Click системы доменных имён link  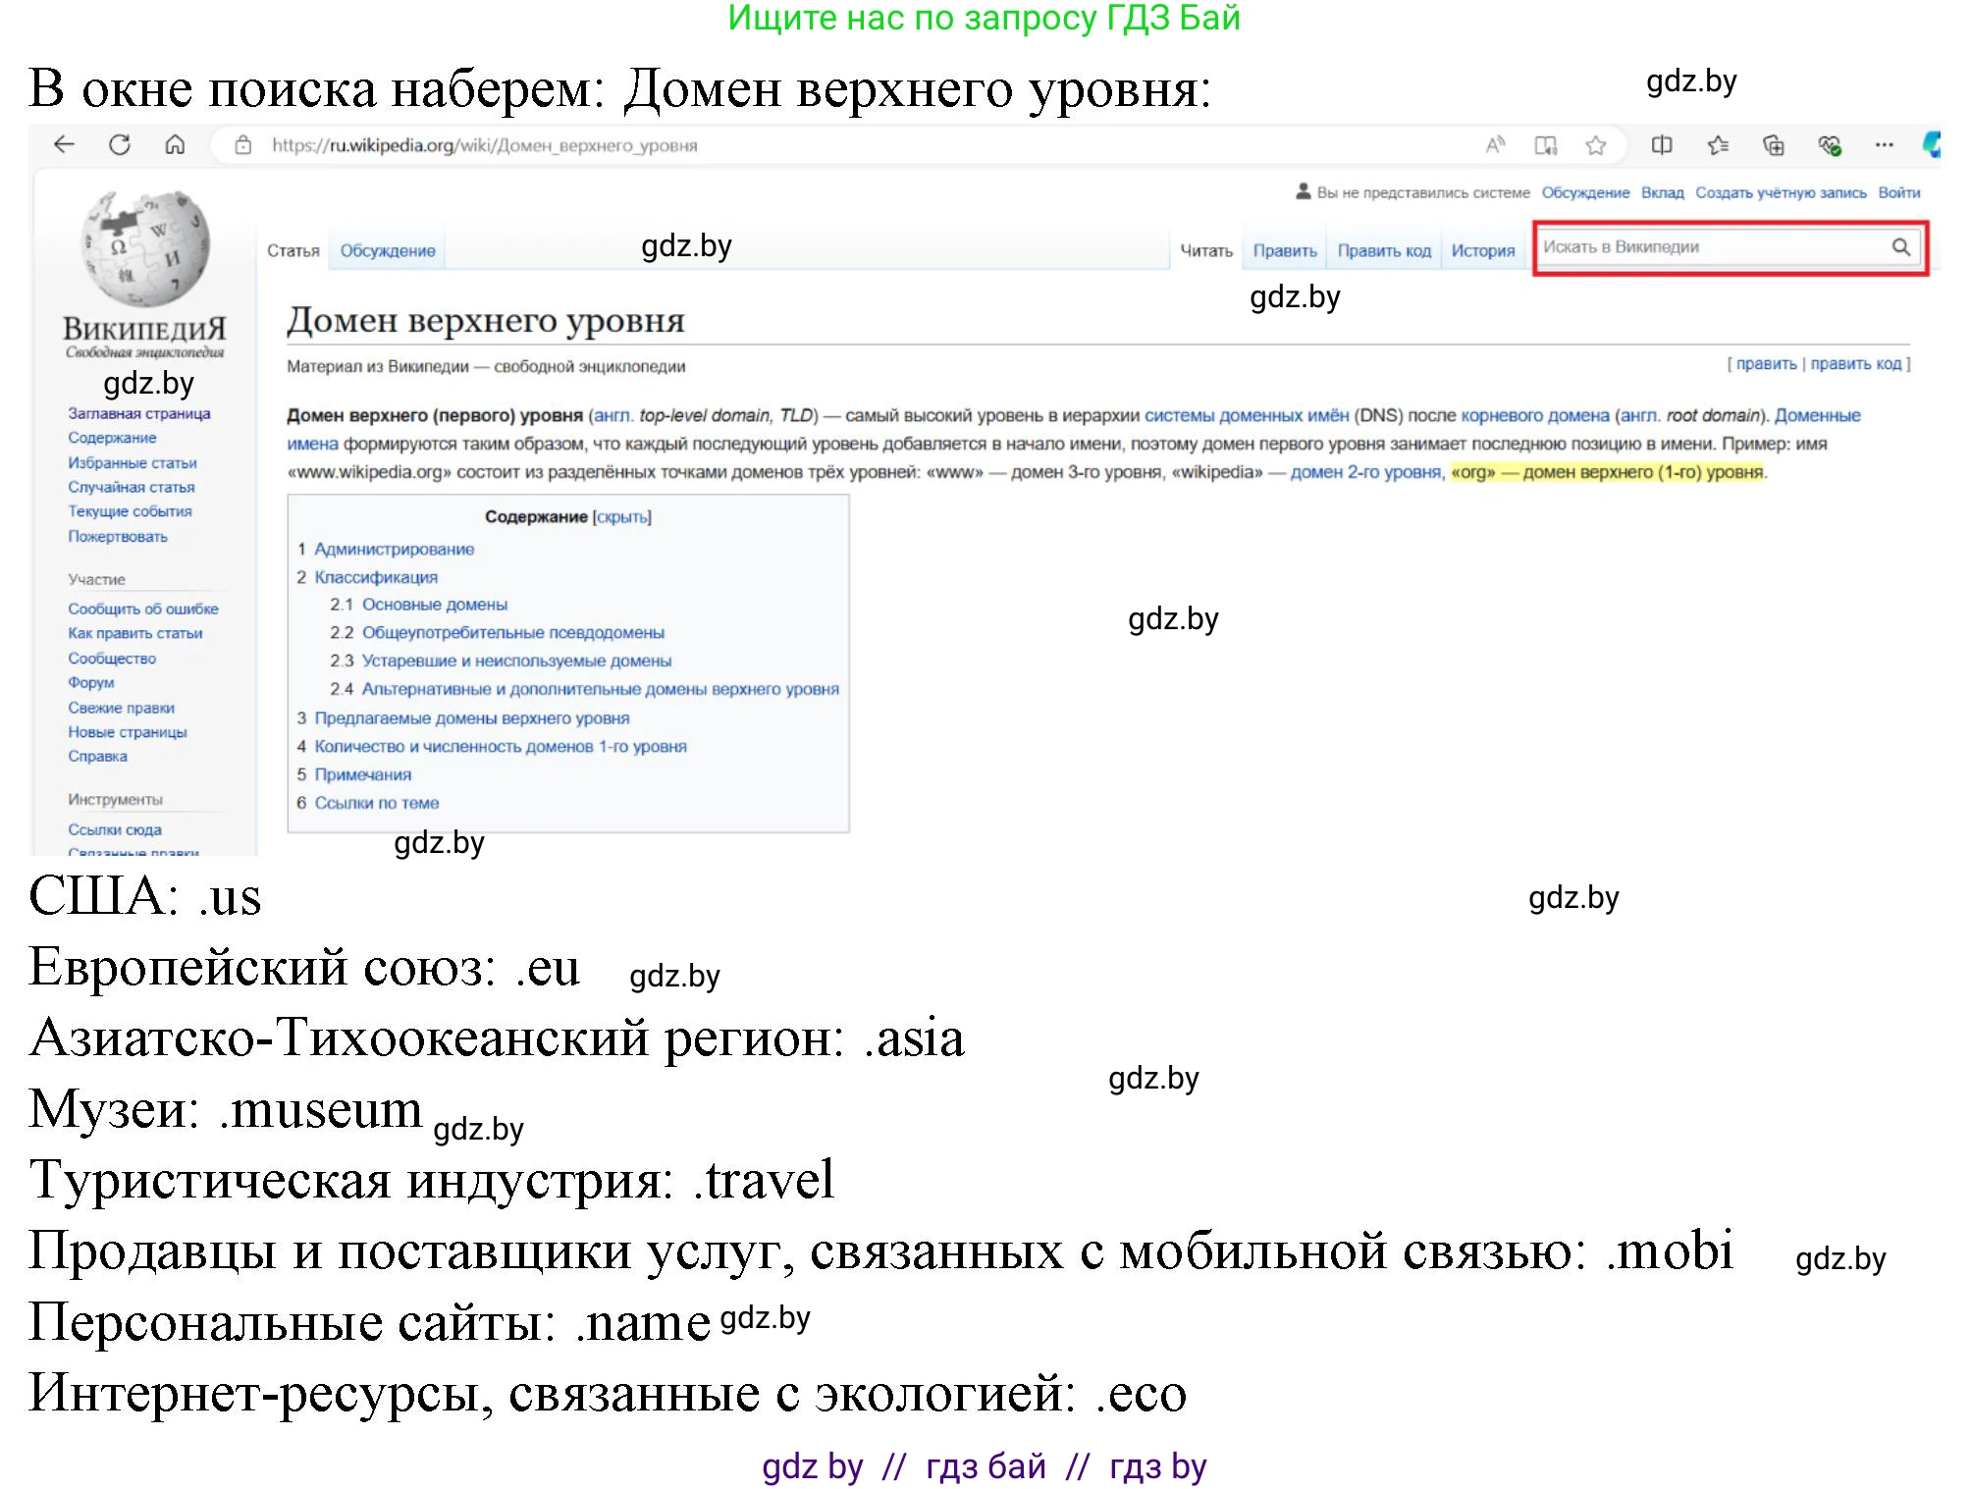click(x=1247, y=416)
